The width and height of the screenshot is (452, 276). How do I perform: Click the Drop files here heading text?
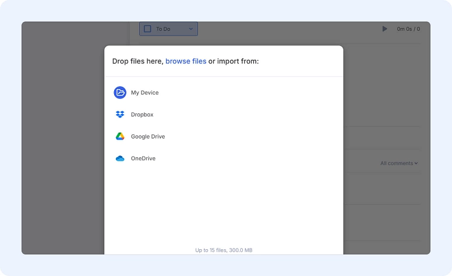point(137,61)
